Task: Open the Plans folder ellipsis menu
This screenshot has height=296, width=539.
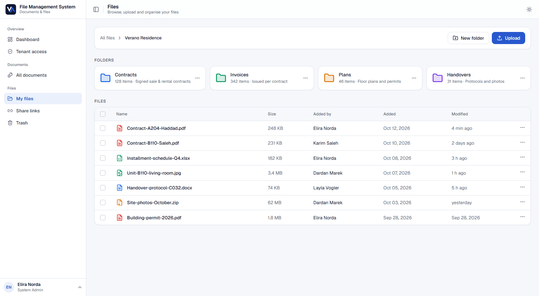Action: (x=414, y=78)
